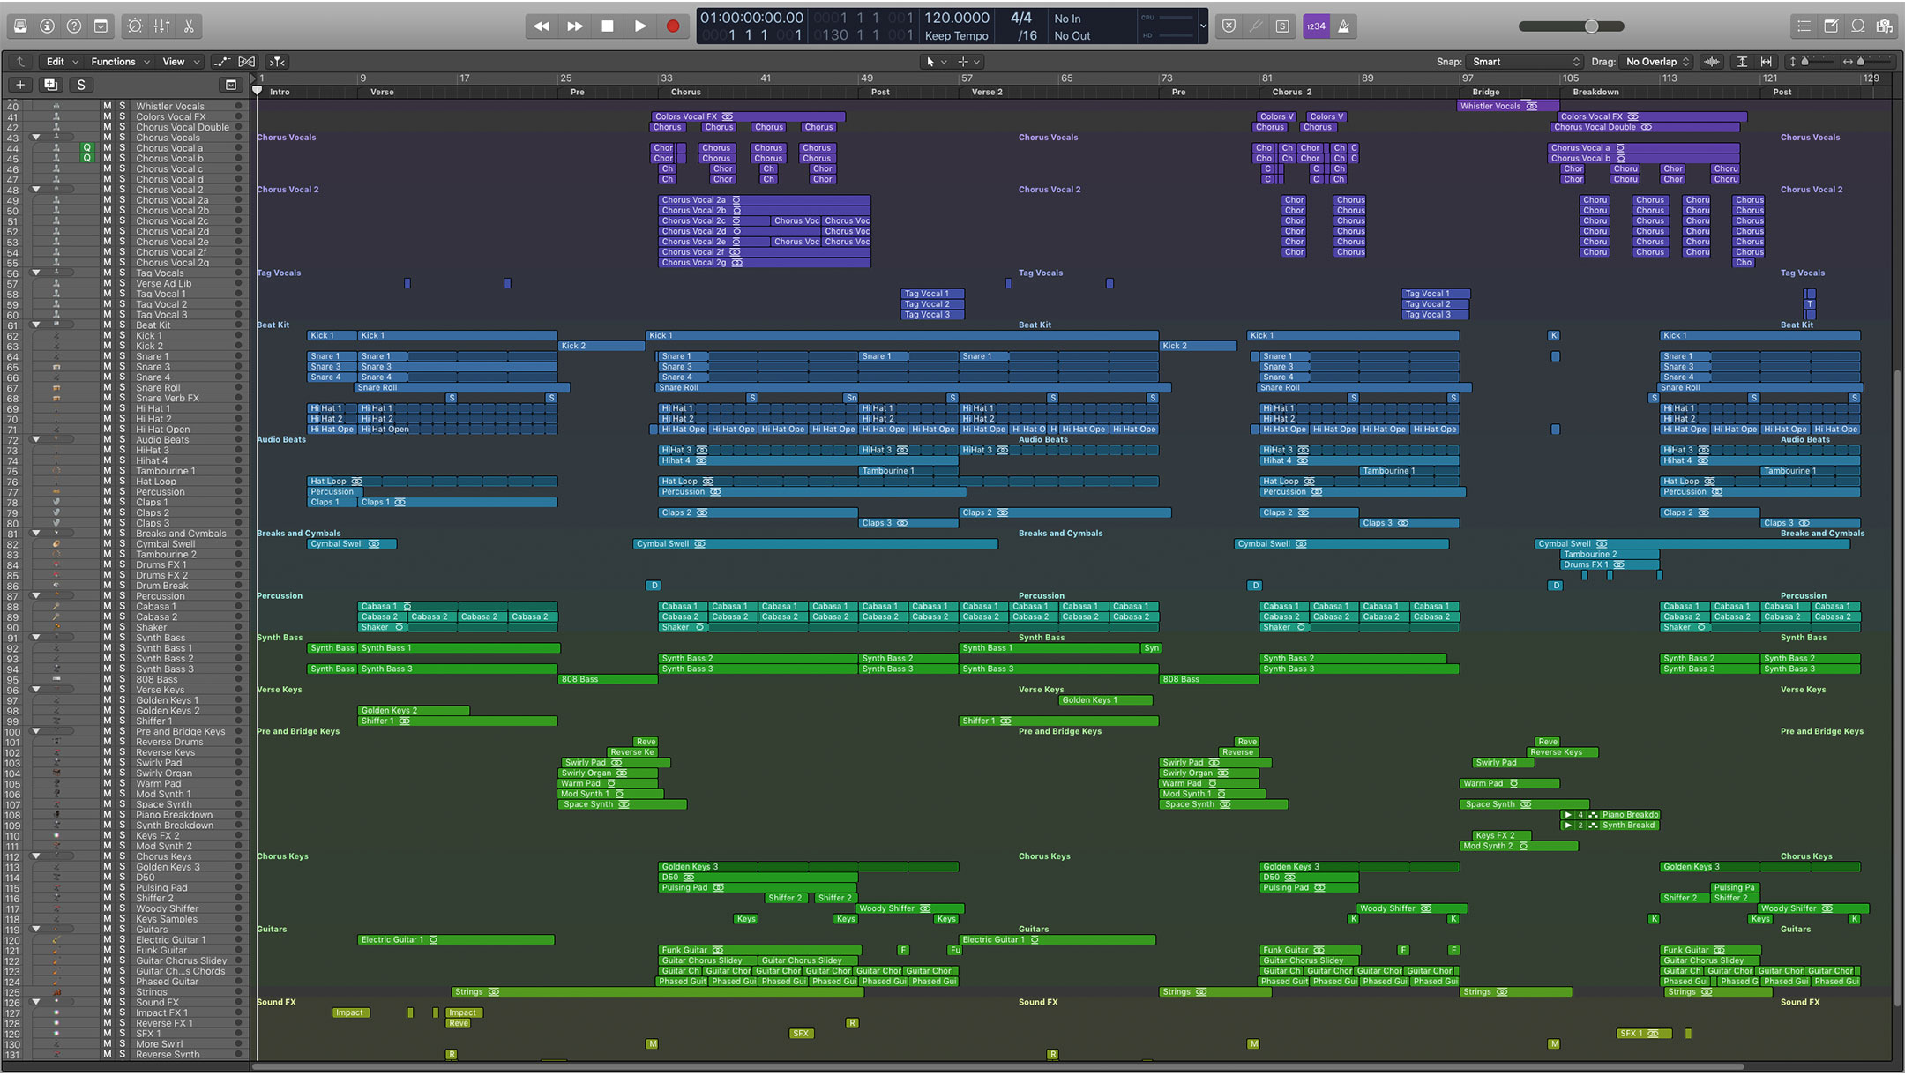1905x1076 pixels.
Task: Click the vertical auto zoom icon
Action: [1742, 62]
